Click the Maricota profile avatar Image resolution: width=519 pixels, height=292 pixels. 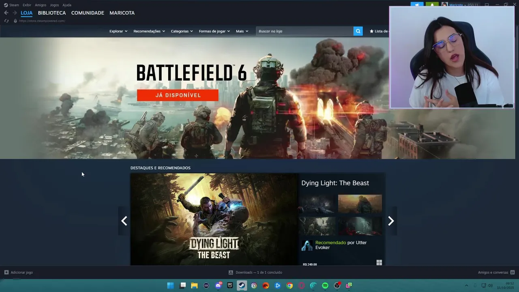[445, 5]
